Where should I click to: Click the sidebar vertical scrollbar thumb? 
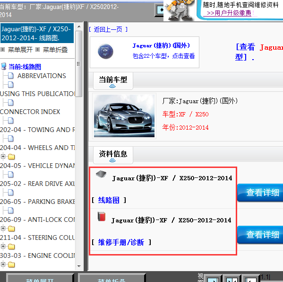click(79, 64)
